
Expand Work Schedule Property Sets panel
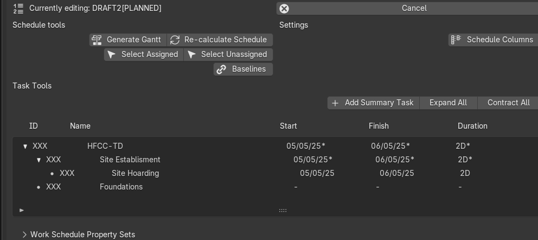tap(24, 235)
